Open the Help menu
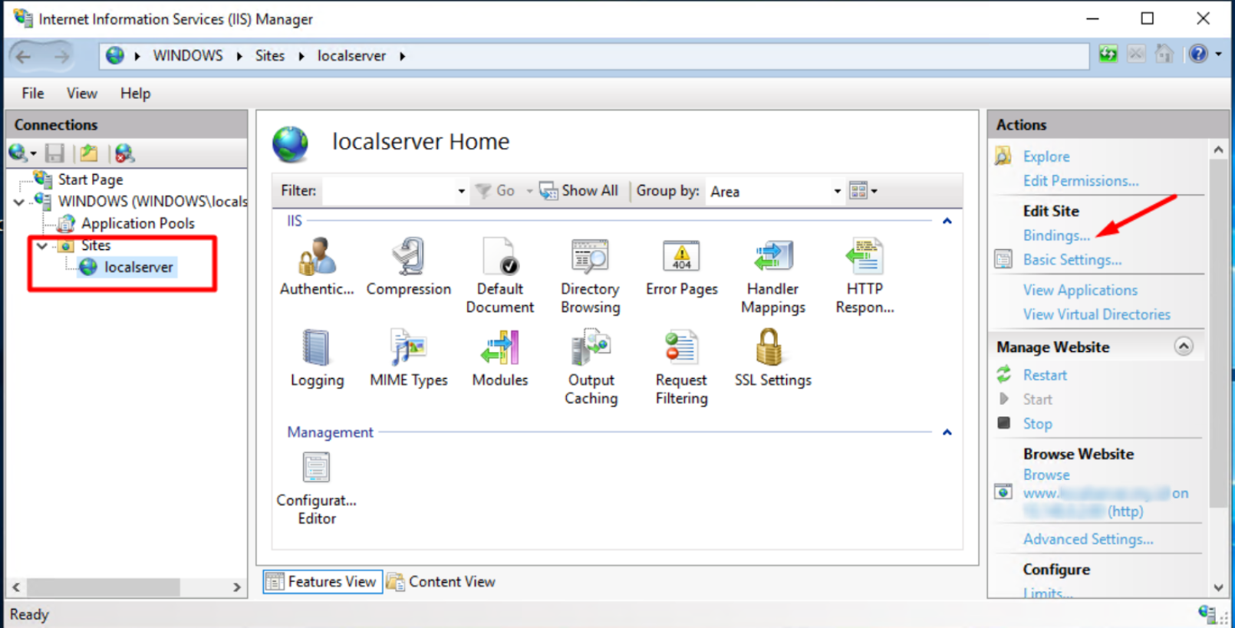 135,94
